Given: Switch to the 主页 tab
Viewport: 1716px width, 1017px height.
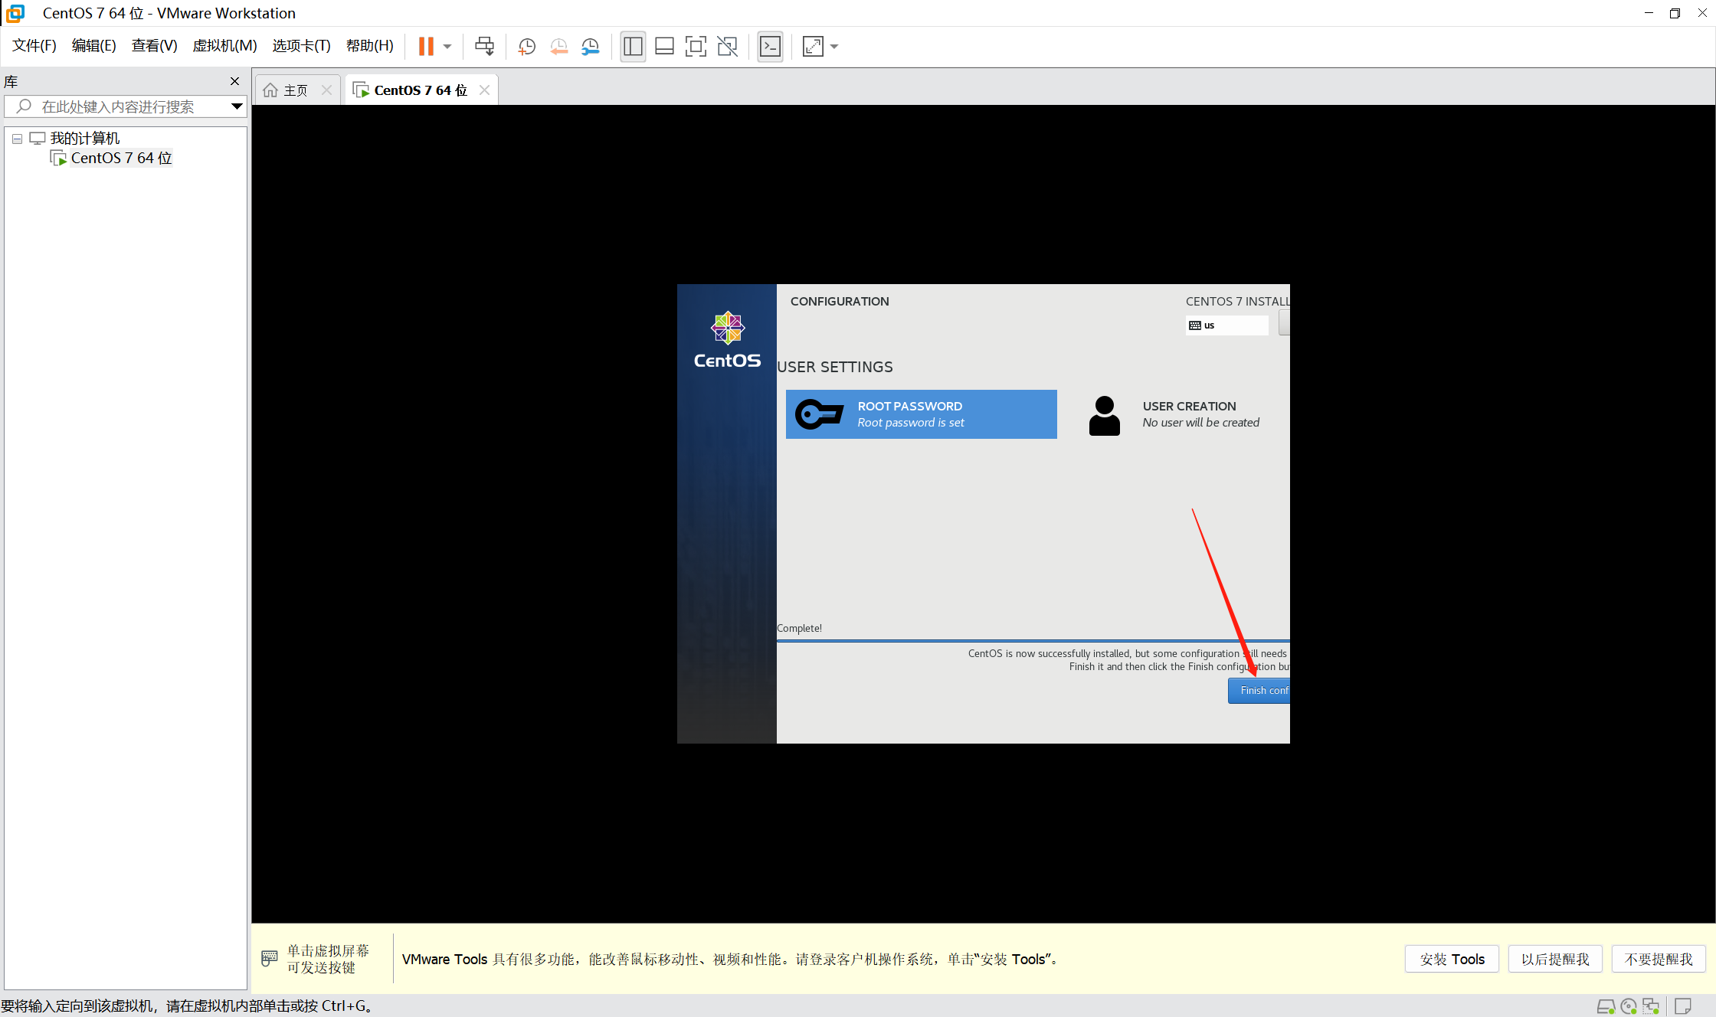Looking at the screenshot, I should coord(294,90).
